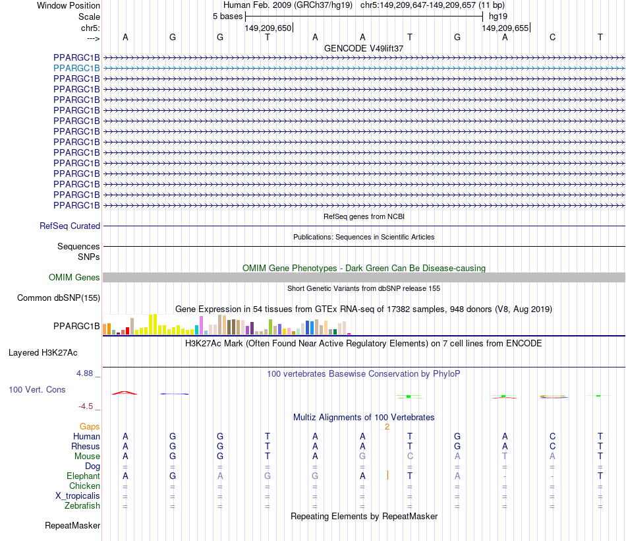The image size is (626, 541).
Task: Click the Rhesus species label
Action: pyautogui.click(x=86, y=446)
